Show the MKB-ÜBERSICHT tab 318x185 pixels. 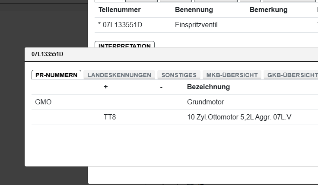click(x=232, y=75)
